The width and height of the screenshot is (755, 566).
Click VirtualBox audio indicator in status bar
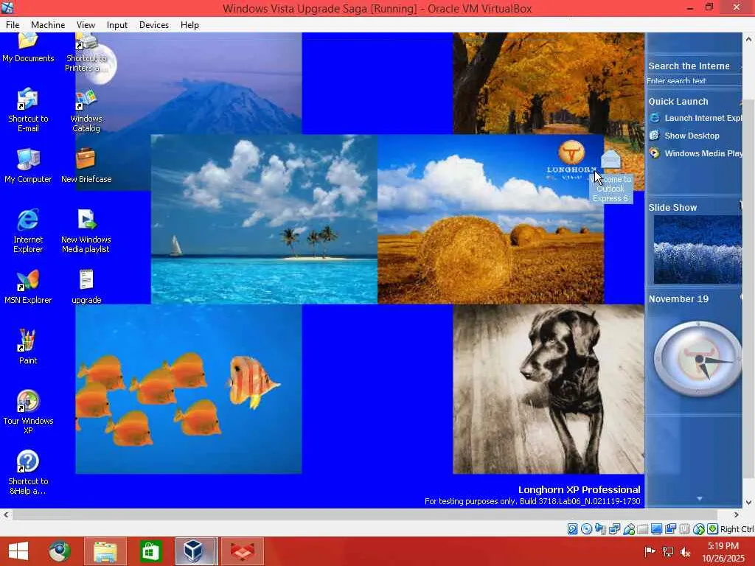600,529
